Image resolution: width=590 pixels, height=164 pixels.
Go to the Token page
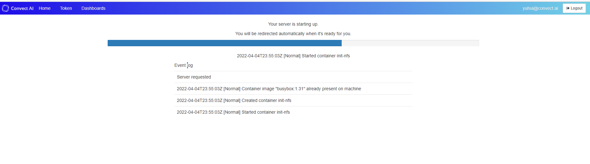point(66,8)
